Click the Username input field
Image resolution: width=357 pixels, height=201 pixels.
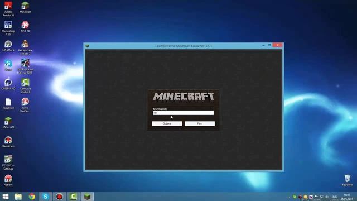coord(184,113)
